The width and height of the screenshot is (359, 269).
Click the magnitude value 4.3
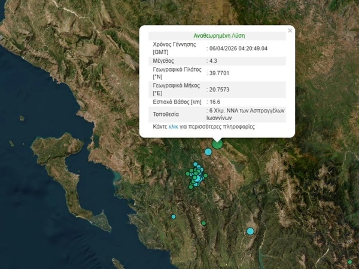pos(213,61)
